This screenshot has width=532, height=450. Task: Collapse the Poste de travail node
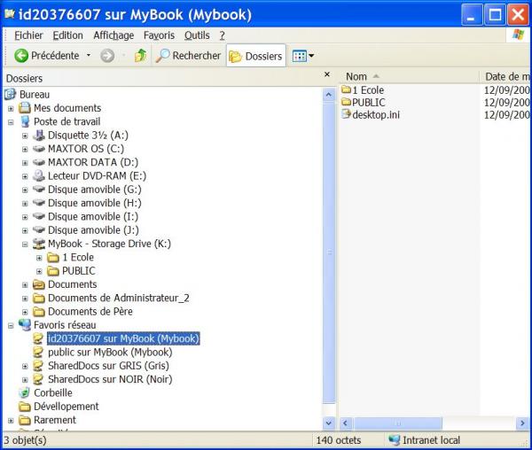tap(11, 122)
